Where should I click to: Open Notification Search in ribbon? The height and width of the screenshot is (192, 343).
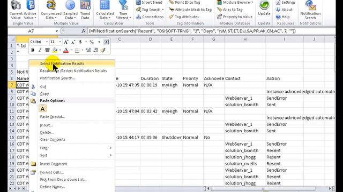310,10
